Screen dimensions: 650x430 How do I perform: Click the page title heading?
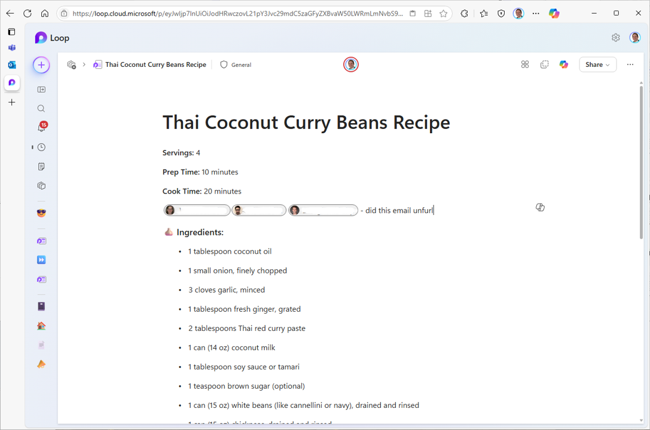tap(306, 122)
